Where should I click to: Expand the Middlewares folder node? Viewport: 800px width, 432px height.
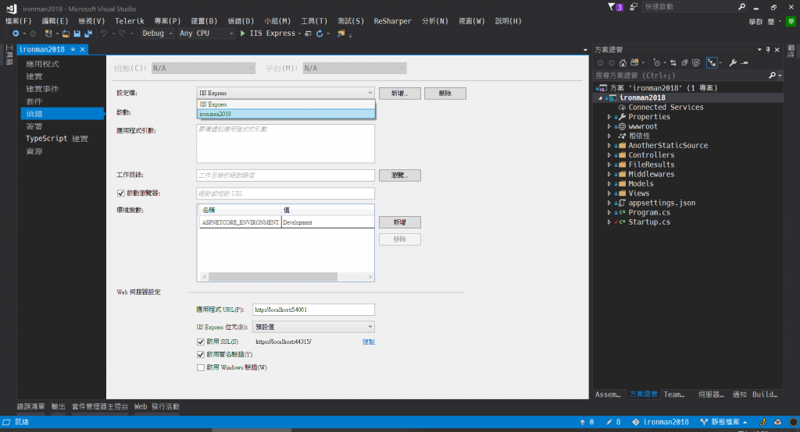609,174
